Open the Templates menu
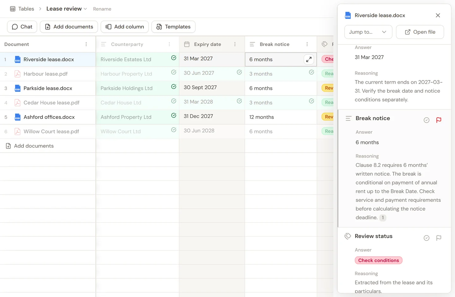Image resolution: width=455 pixels, height=297 pixels. [173, 27]
